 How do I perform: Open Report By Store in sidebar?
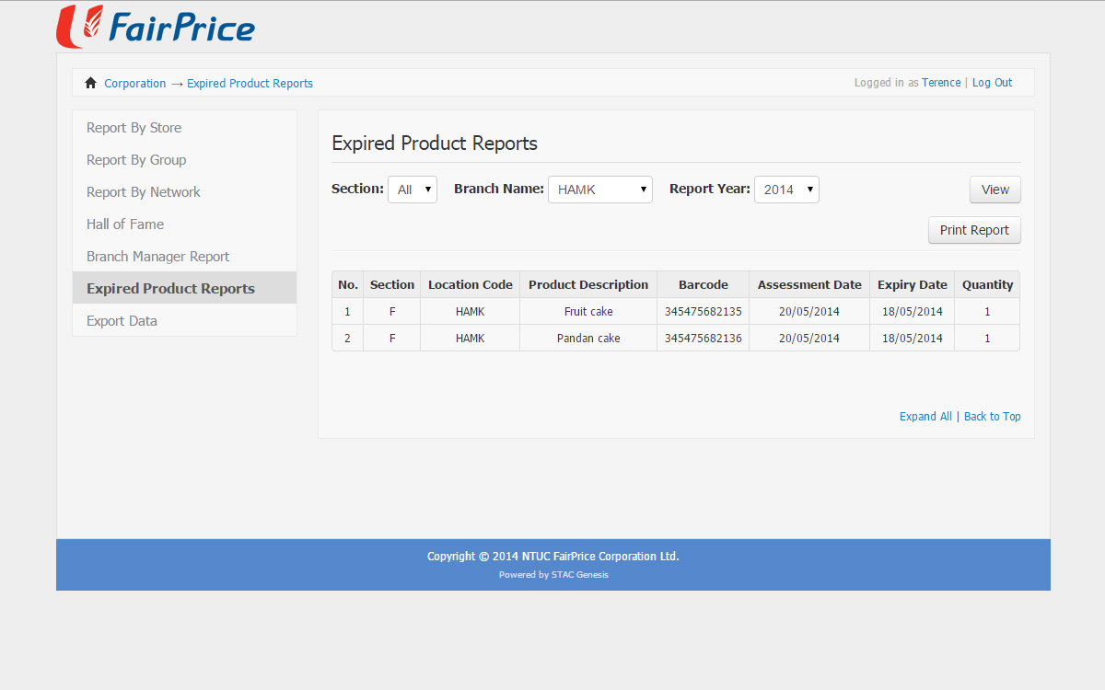coord(185,127)
